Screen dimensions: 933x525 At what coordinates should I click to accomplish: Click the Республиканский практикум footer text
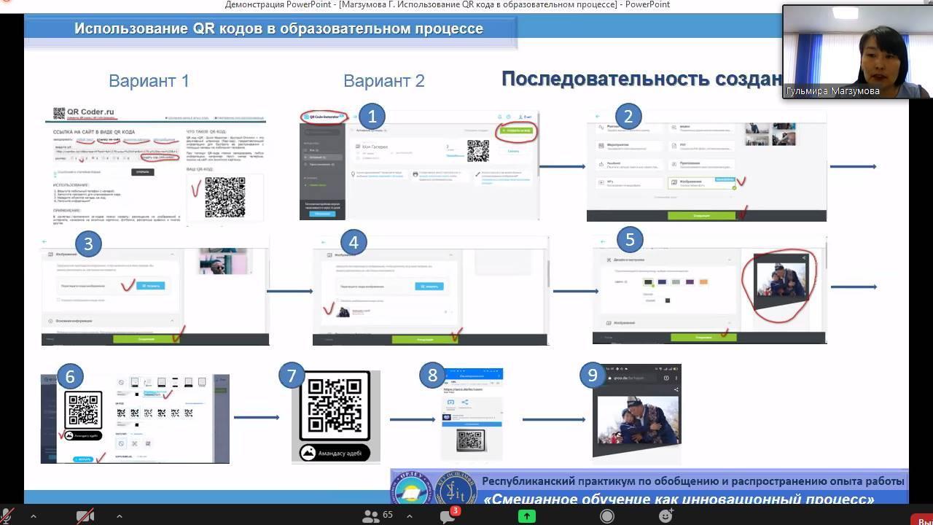pos(693,481)
